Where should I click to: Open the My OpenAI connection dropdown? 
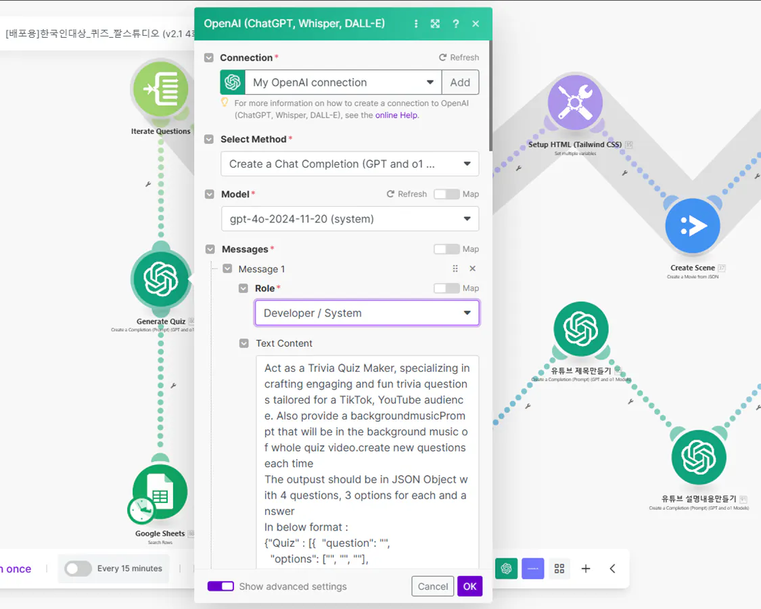pos(343,82)
